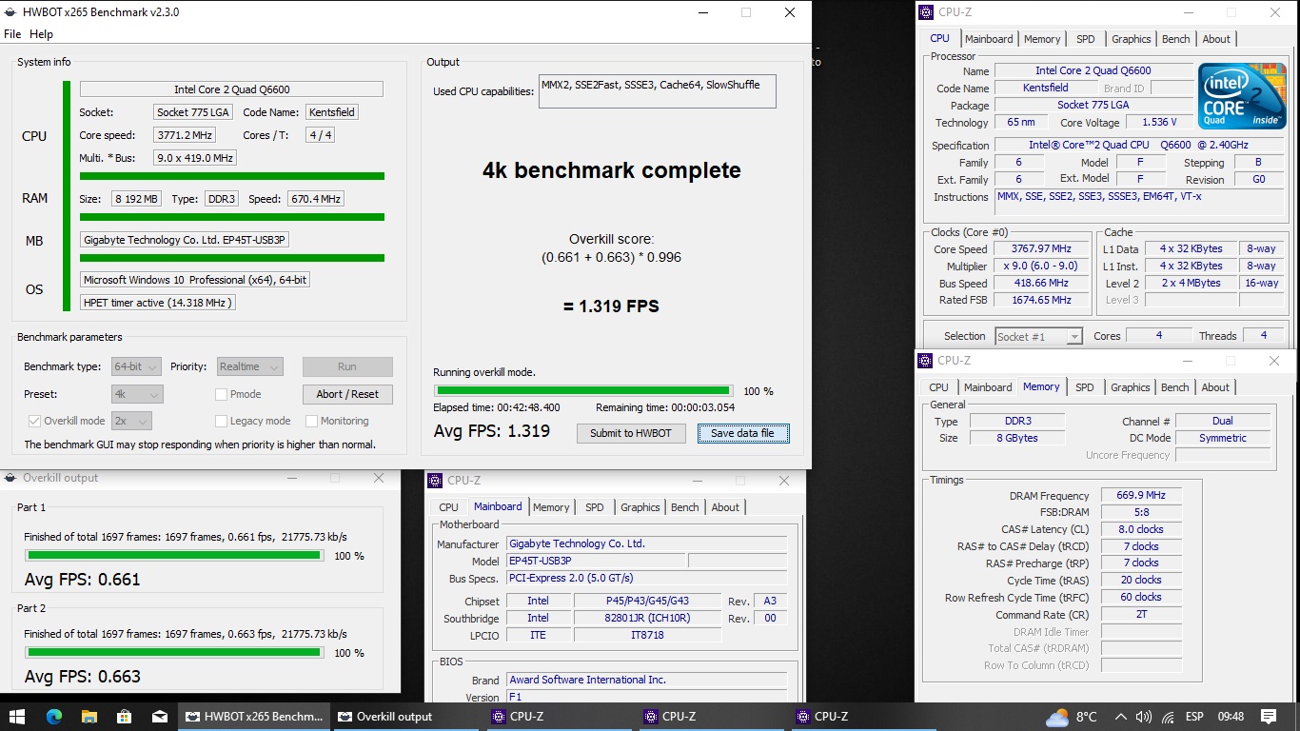Click the Abort / Reset button
The image size is (1300, 731).
[347, 394]
